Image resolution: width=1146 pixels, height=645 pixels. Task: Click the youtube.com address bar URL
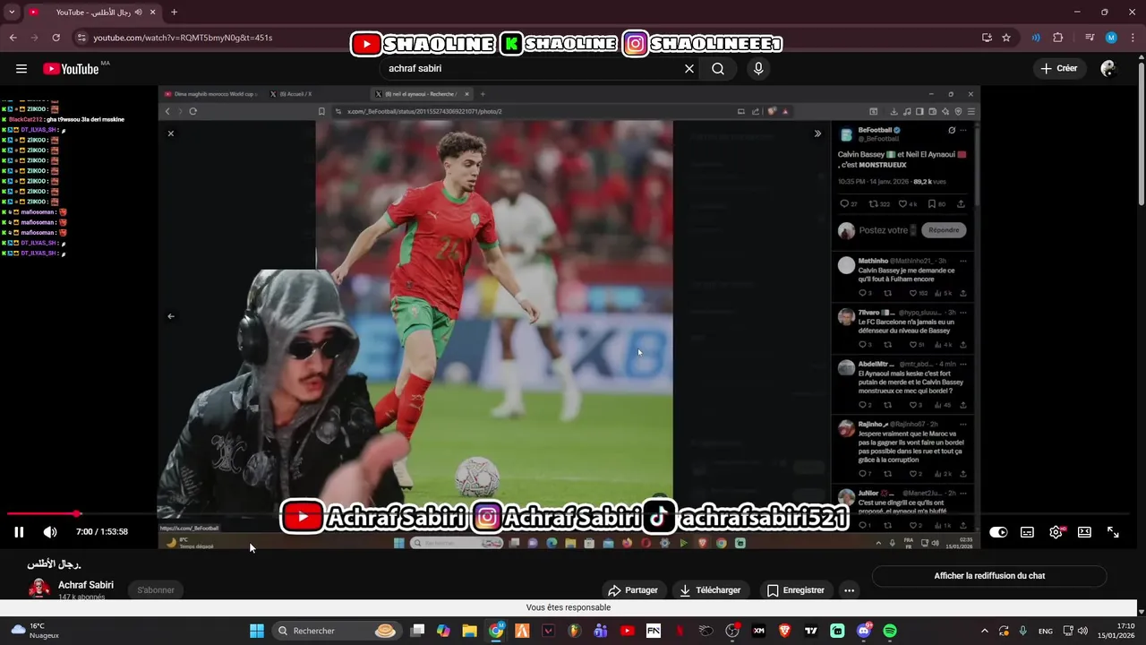tap(183, 38)
